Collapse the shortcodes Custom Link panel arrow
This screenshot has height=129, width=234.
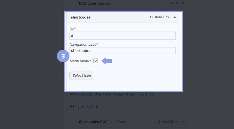click(x=175, y=17)
